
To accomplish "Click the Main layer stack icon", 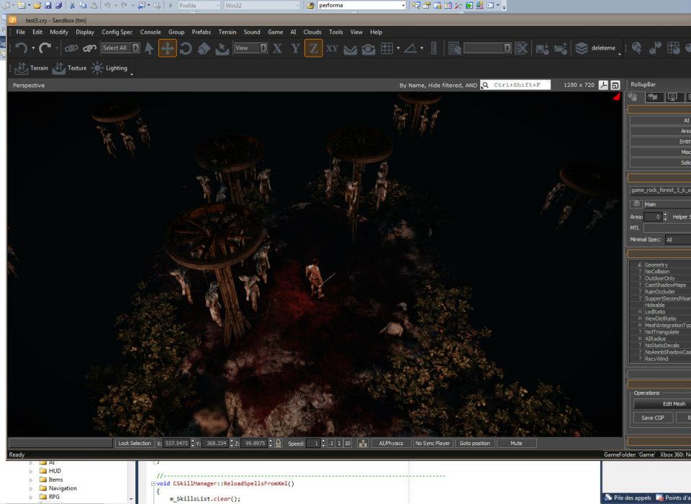I will click(x=636, y=203).
